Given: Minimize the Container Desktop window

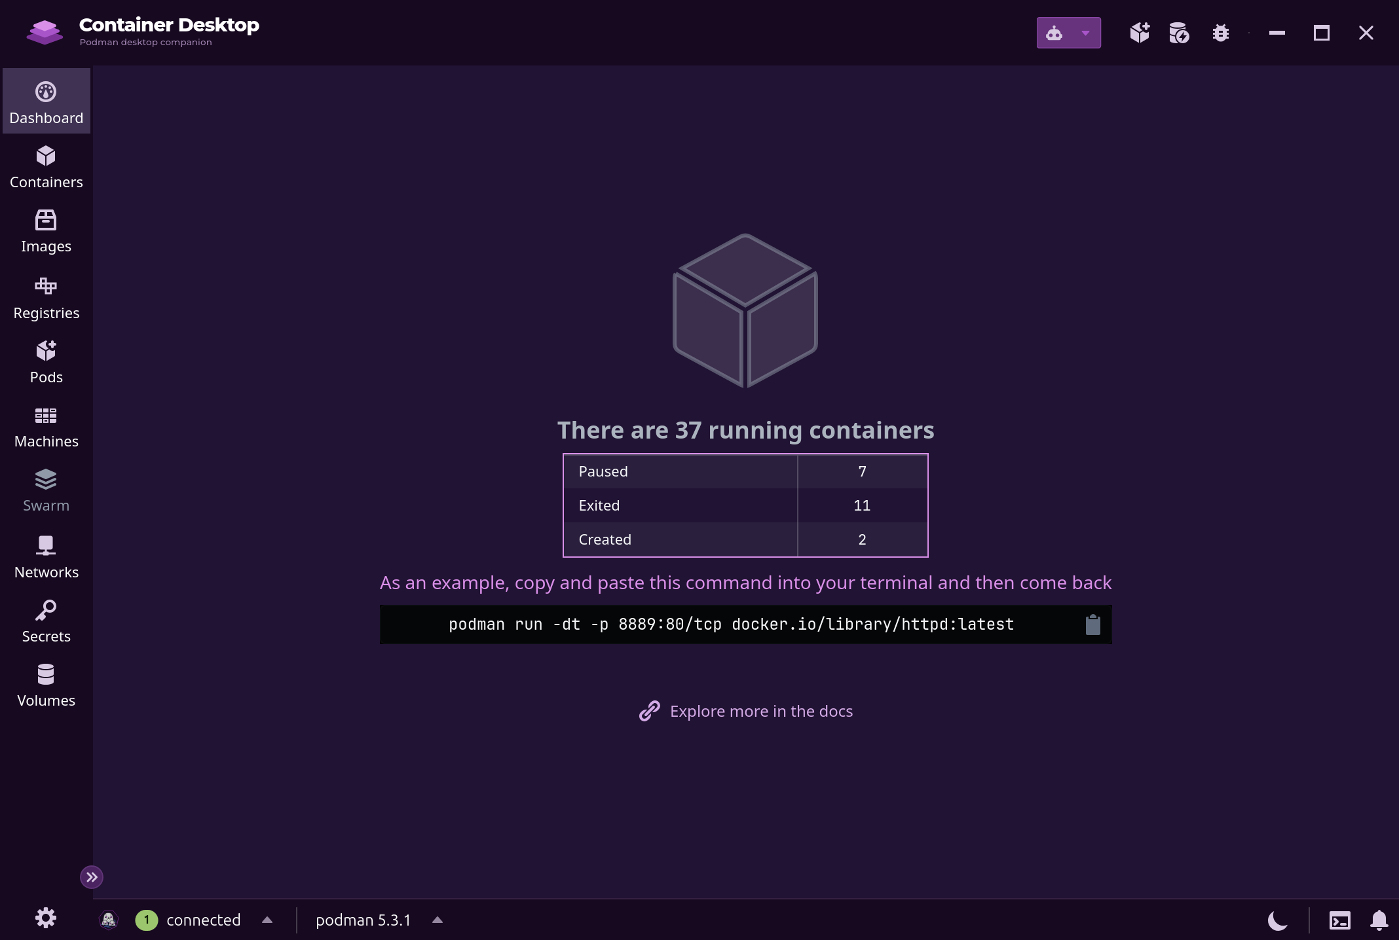Looking at the screenshot, I should coord(1277,33).
